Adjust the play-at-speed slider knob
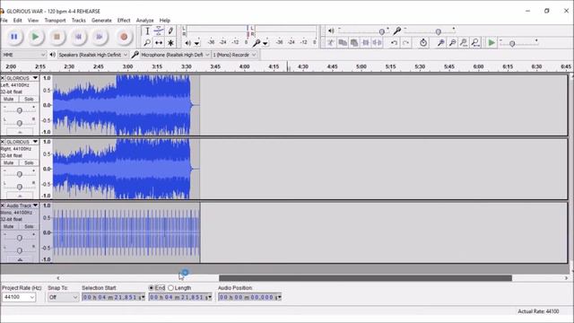This screenshot has height=323, width=574. pos(512,44)
